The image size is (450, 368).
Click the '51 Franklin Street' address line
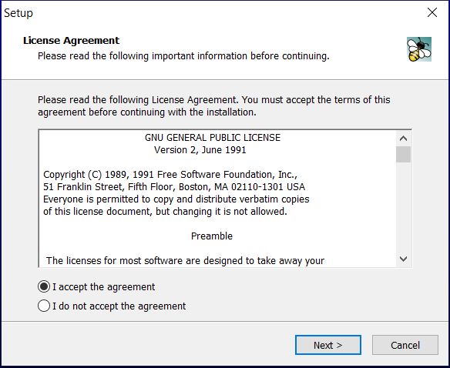coord(174,187)
